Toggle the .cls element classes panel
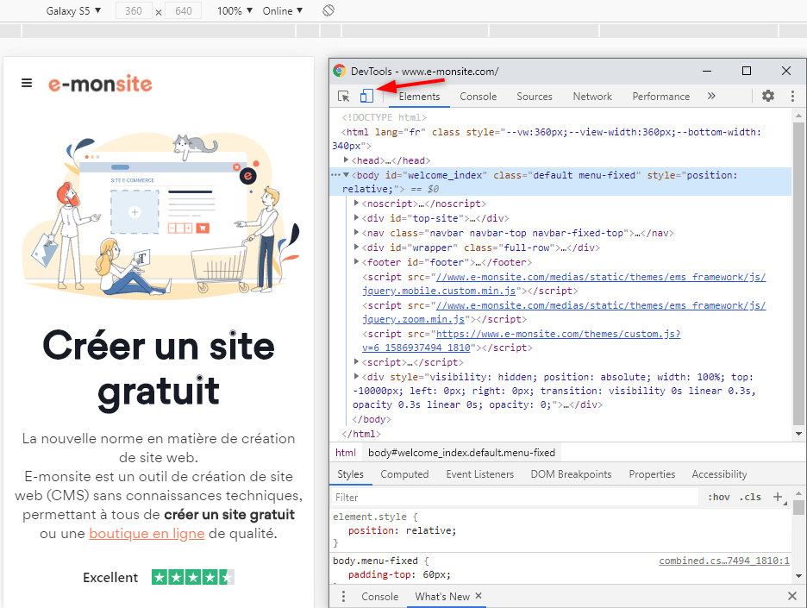807x608 pixels. pos(750,497)
